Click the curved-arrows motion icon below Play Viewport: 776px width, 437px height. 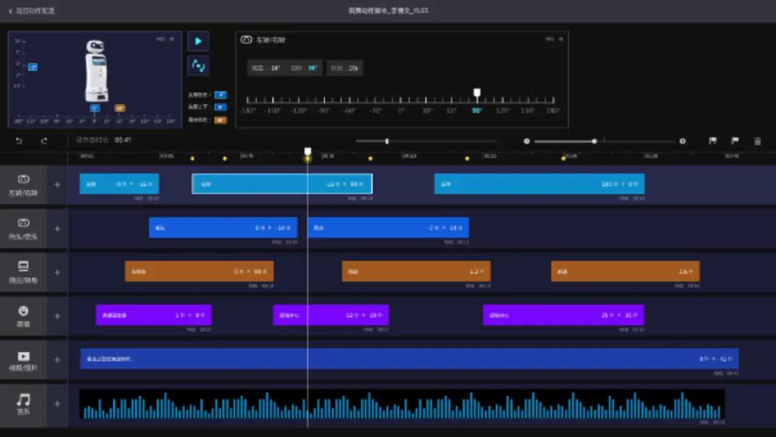pyautogui.click(x=198, y=66)
